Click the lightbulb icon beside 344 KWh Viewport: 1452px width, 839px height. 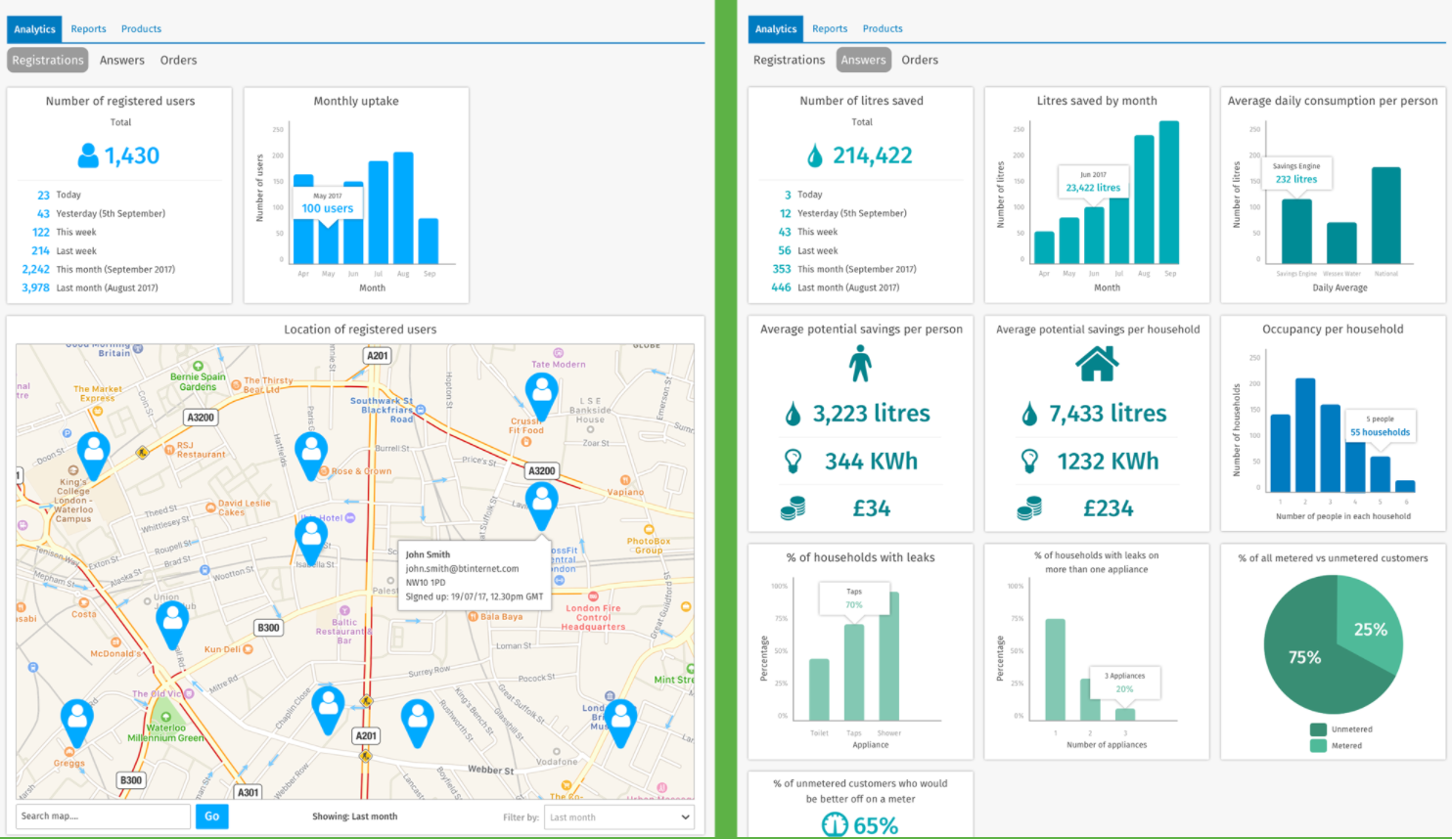click(793, 461)
